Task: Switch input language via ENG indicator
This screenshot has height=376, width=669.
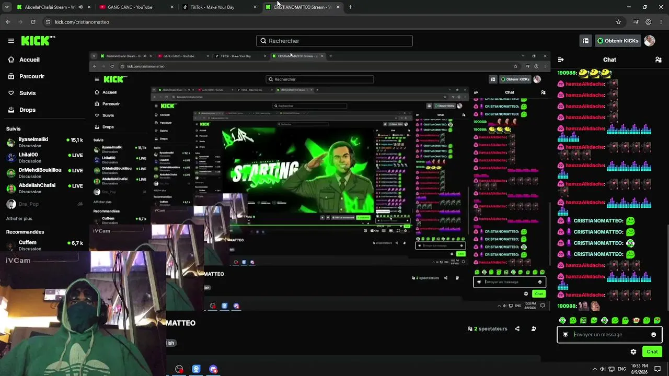Action: pos(622,369)
